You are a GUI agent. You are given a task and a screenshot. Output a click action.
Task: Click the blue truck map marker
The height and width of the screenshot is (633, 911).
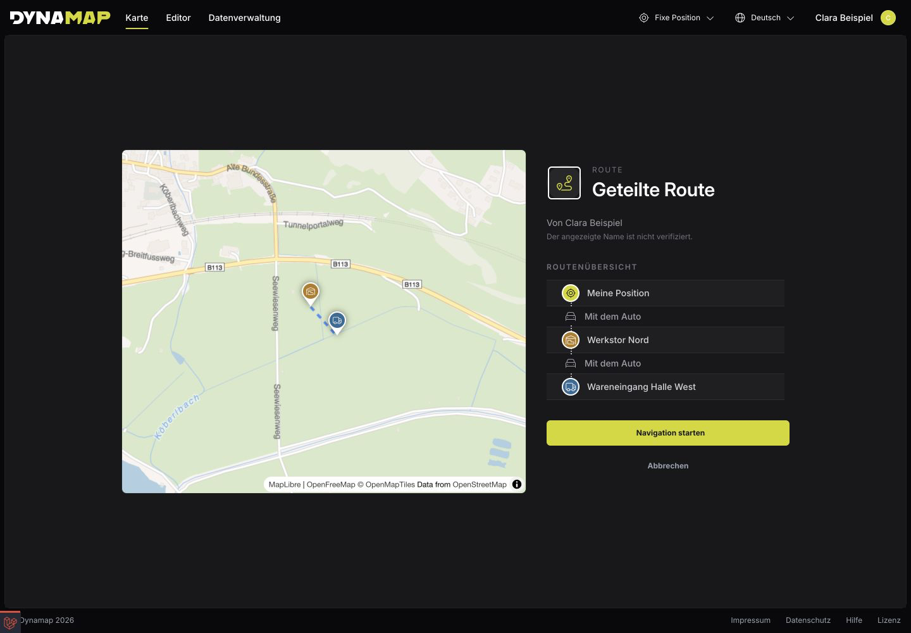[x=337, y=321]
